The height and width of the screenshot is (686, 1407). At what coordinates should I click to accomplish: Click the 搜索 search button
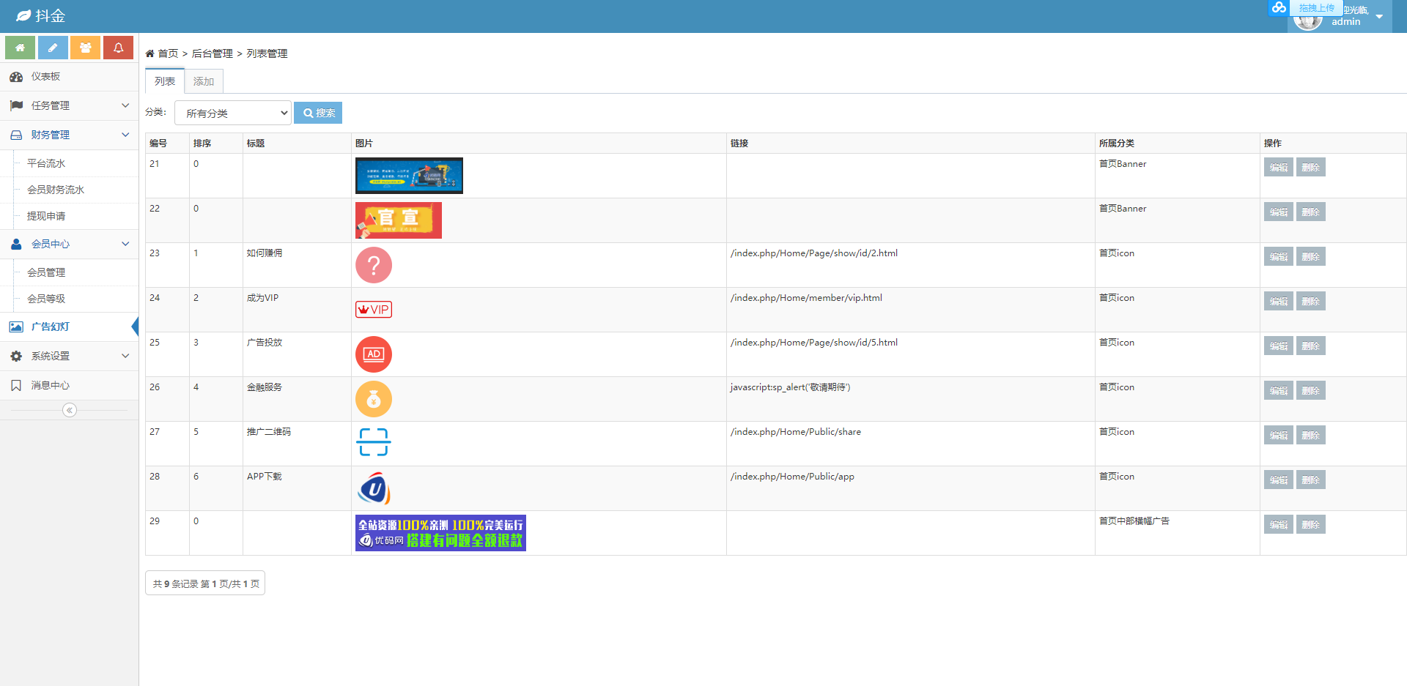point(318,113)
